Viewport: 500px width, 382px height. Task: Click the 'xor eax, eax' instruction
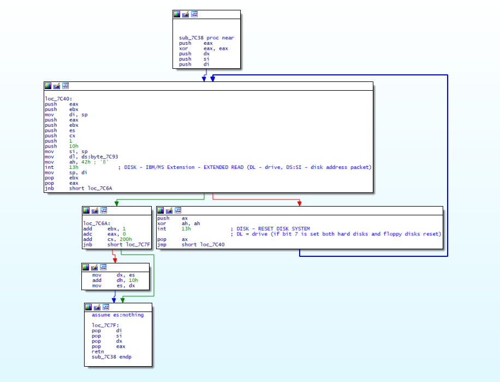pyautogui.click(x=204, y=49)
